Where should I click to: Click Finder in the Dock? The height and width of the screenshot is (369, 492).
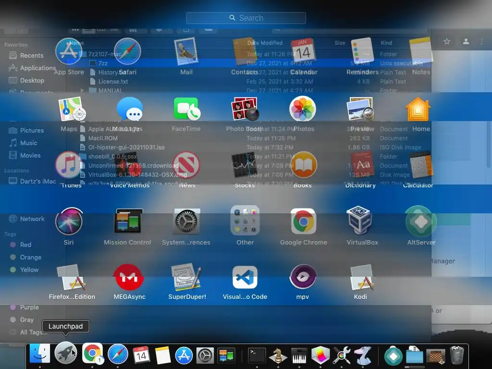[40, 354]
